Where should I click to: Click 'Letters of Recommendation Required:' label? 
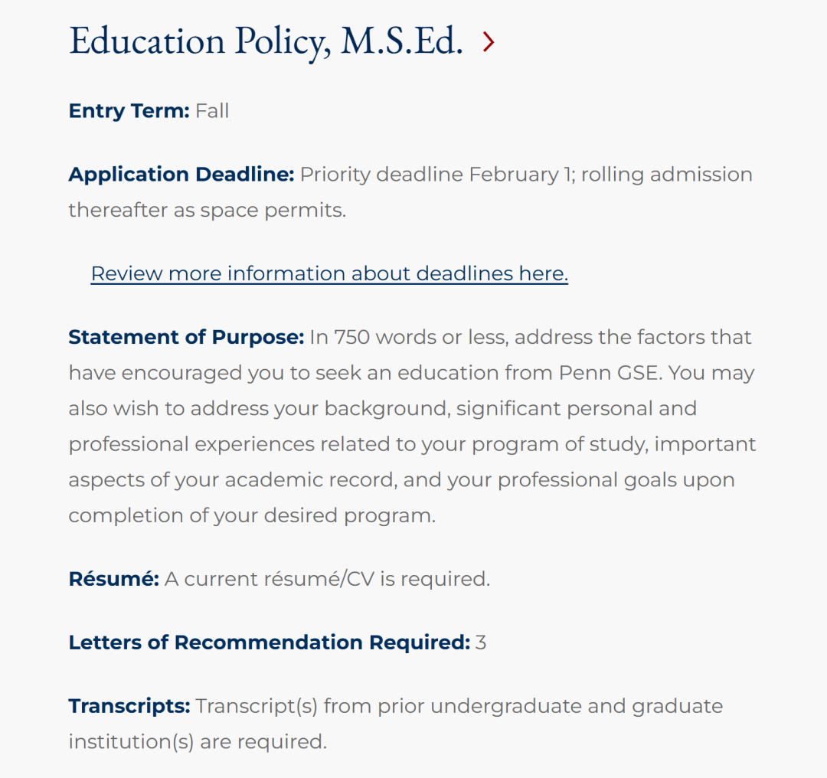268,642
